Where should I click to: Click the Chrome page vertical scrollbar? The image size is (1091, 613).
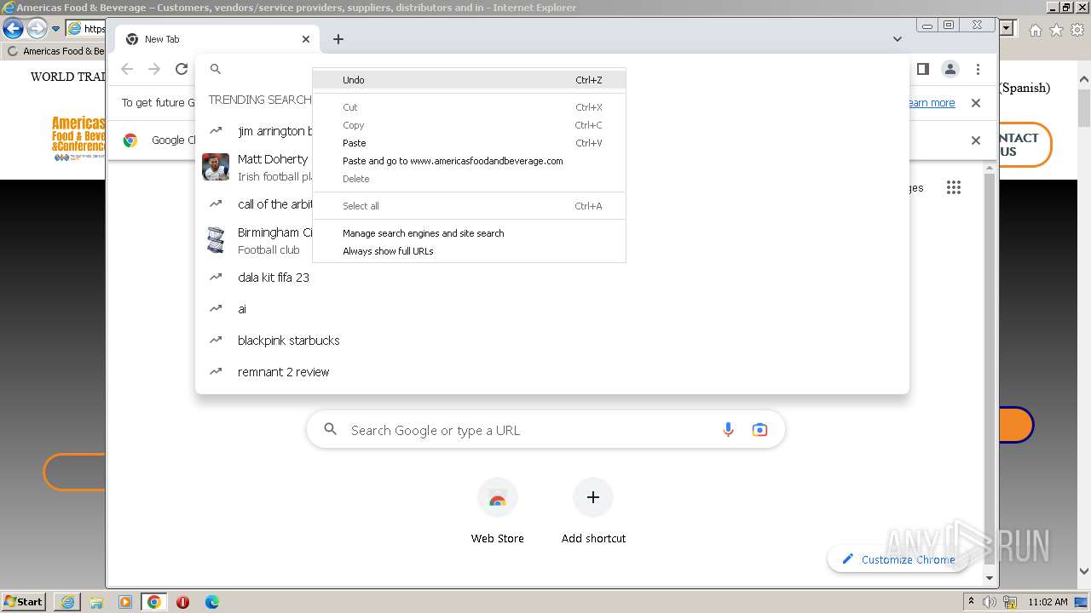[x=990, y=370]
